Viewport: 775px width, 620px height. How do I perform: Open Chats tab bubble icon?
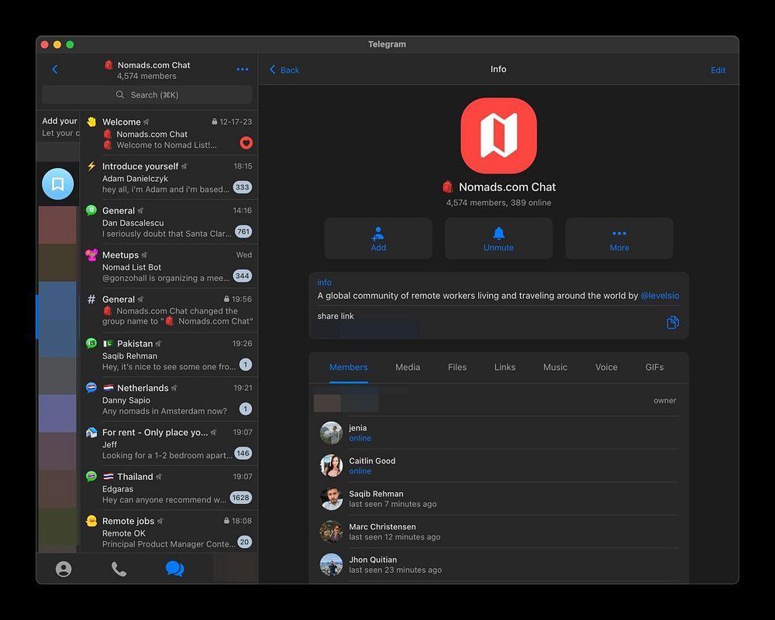point(174,569)
